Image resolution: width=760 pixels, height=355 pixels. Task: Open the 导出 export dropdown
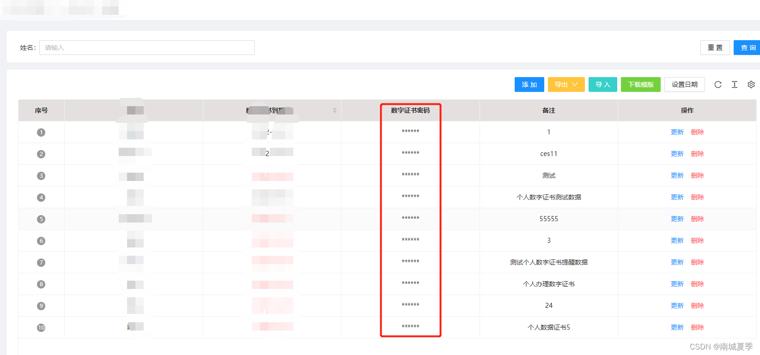[566, 84]
